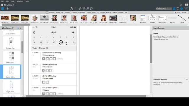Image resolution: width=189 pixels, height=106 pixels.
Task: Open the Edit menu
Action: (x=7, y=1)
